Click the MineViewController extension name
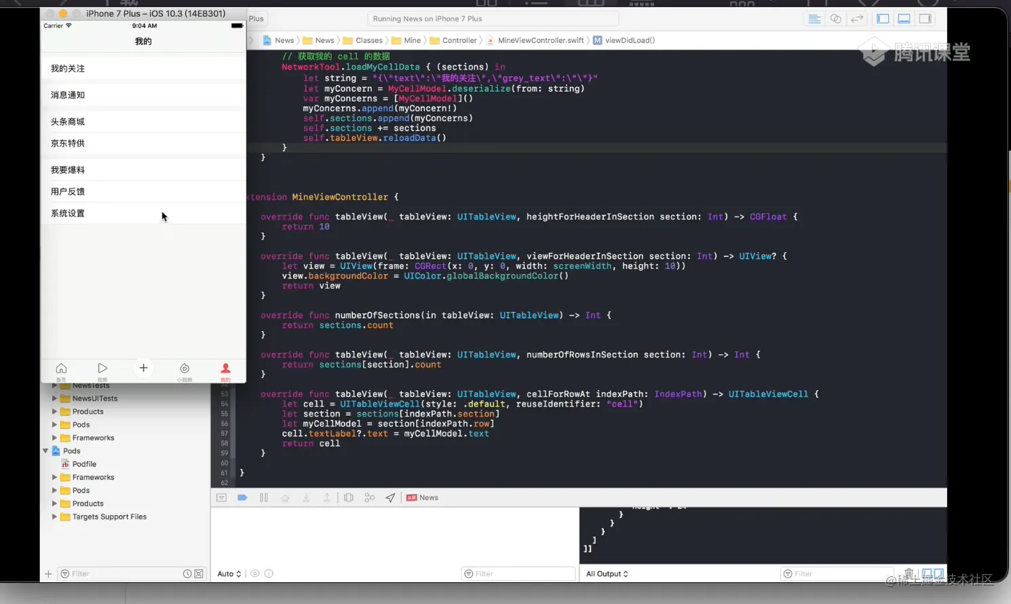The height and width of the screenshot is (604, 1011). coord(340,197)
